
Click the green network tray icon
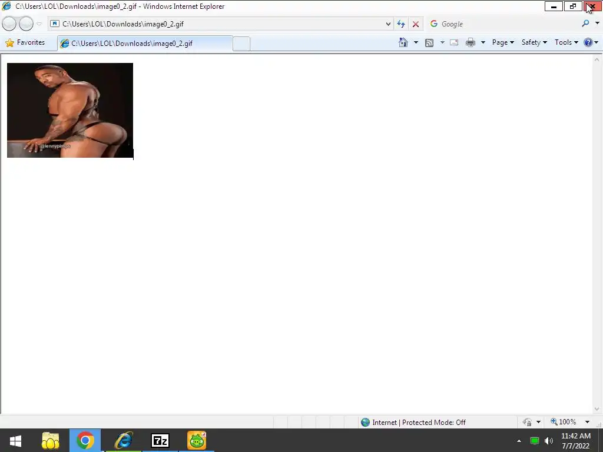(x=535, y=441)
